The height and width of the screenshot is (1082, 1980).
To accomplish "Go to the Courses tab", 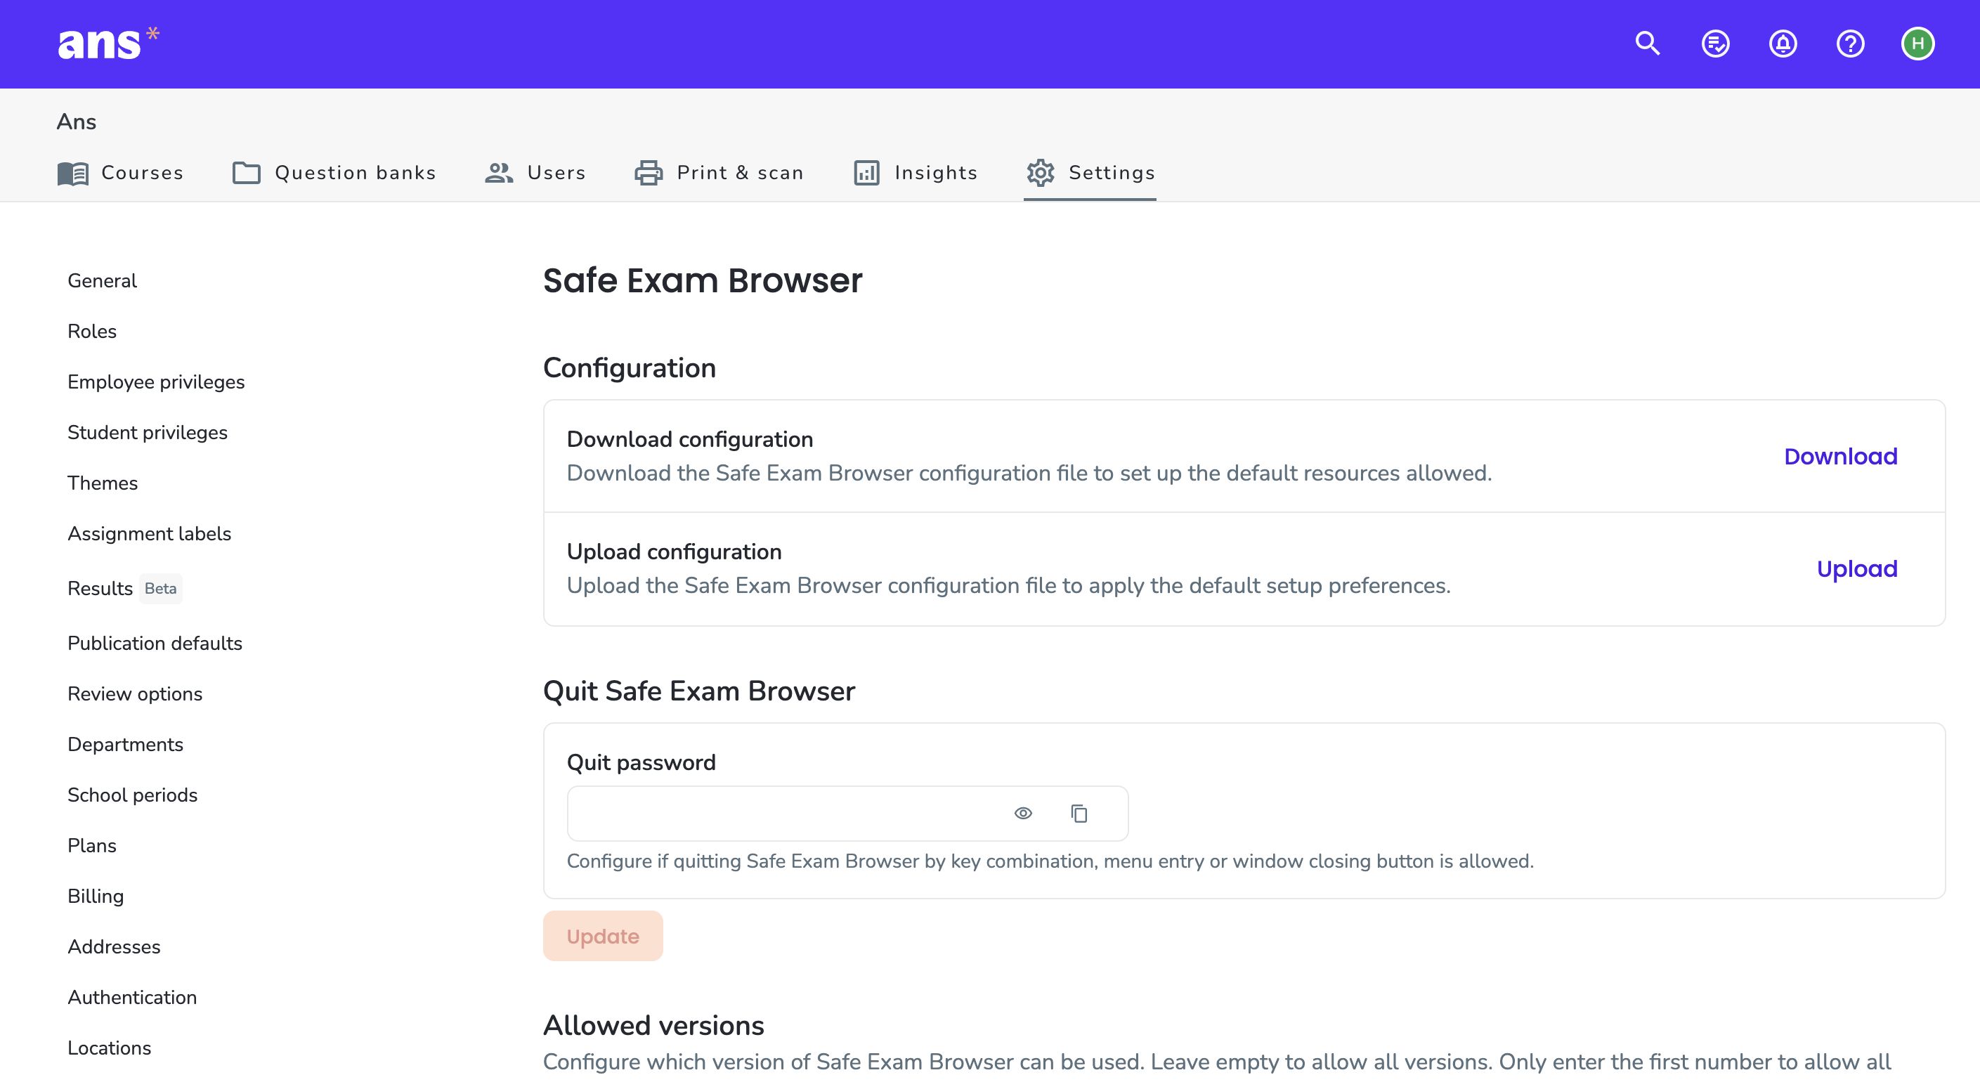I will [x=121, y=173].
